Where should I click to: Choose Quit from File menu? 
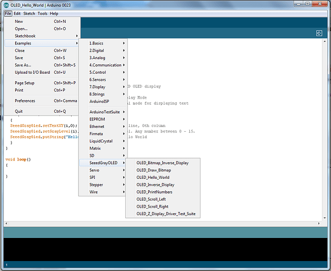(x=42, y=111)
